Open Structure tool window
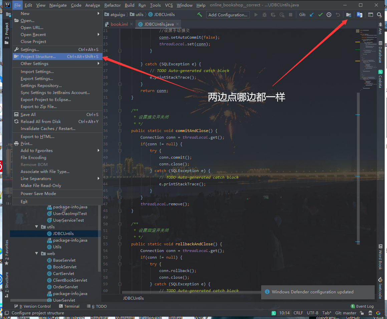 (x=7, y=284)
